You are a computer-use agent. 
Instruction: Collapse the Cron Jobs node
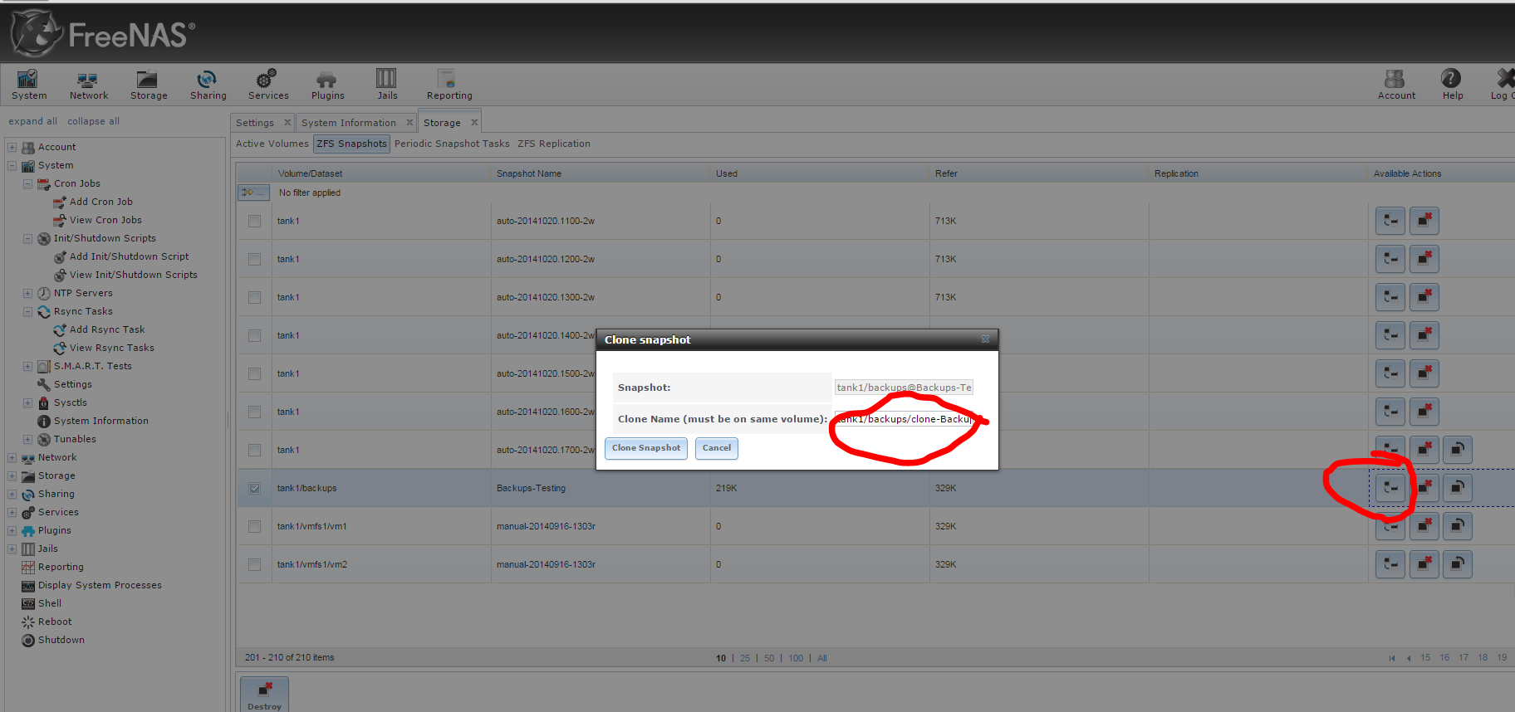click(27, 184)
